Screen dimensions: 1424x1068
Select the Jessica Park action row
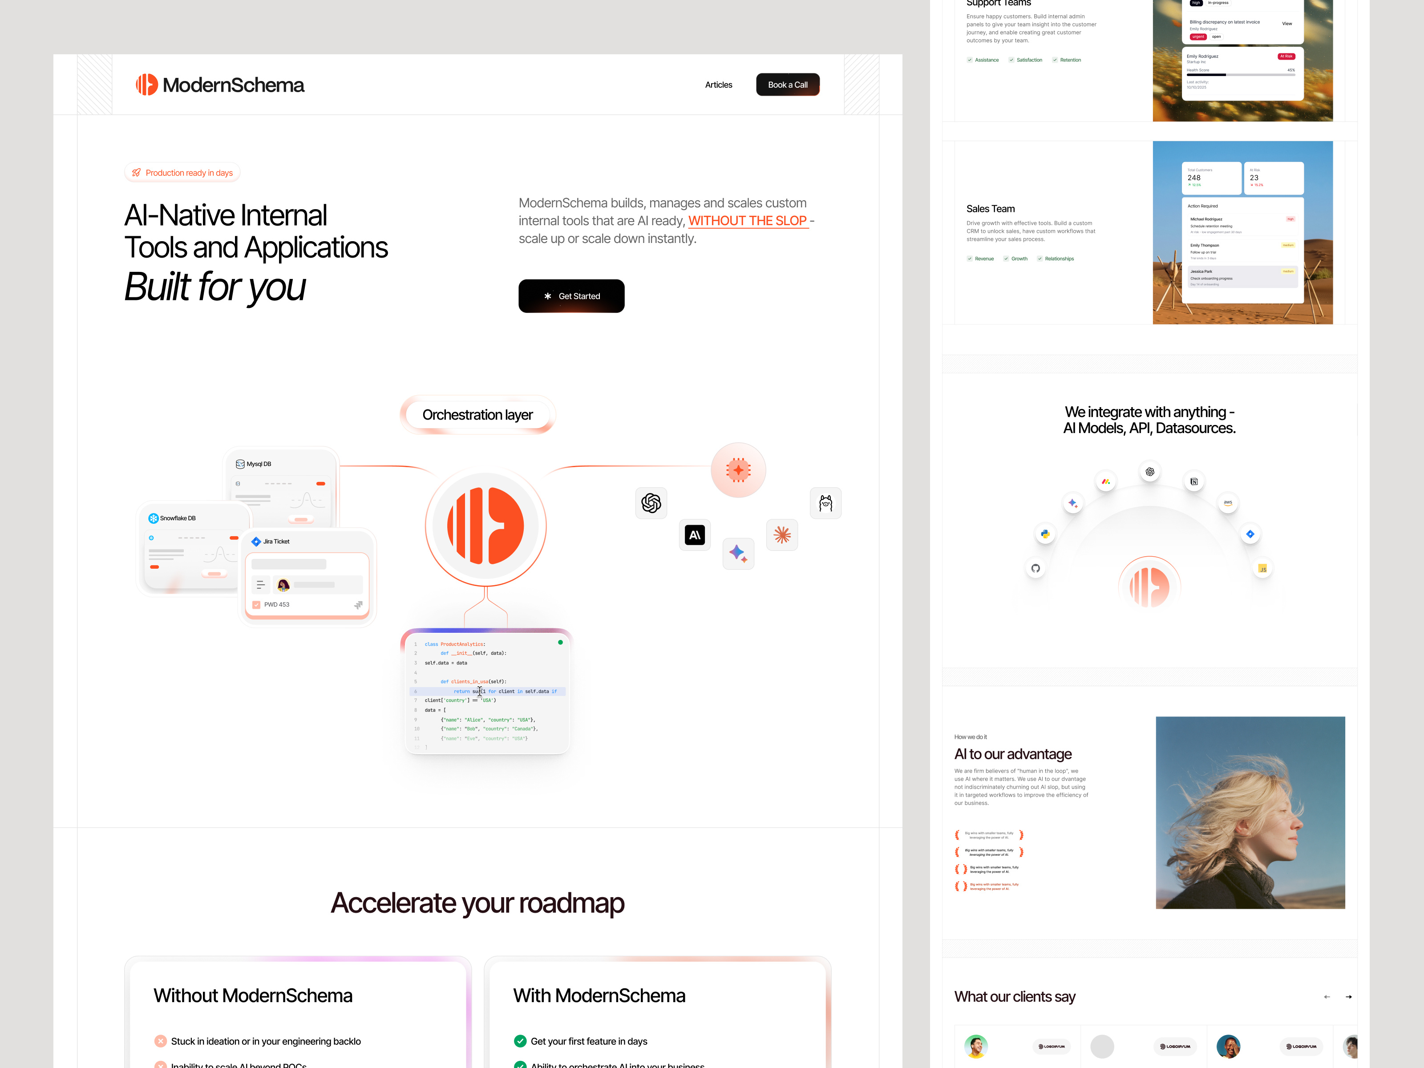[x=1242, y=277]
